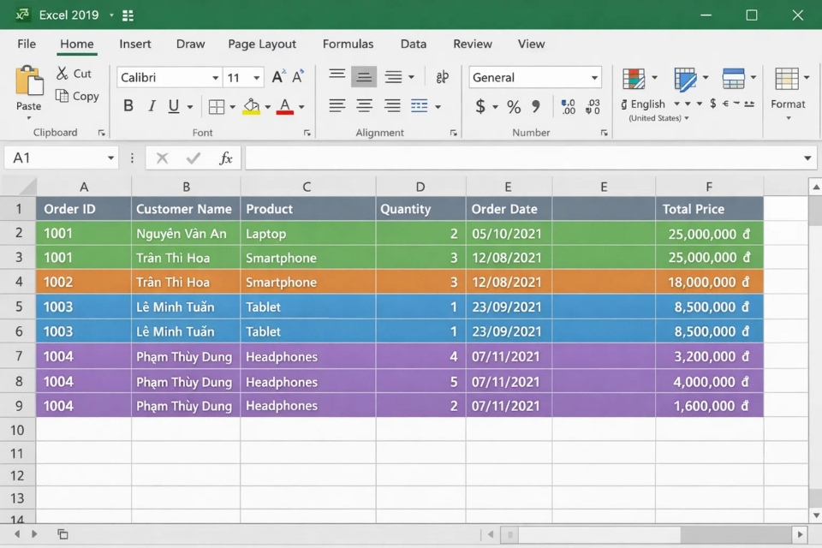The height and width of the screenshot is (548, 822).
Task: Open the Fill Color dropdown arrow
Action: click(x=265, y=106)
